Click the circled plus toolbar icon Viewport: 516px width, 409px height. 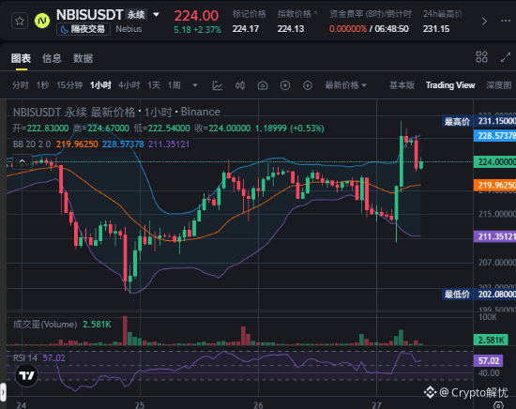(285, 85)
